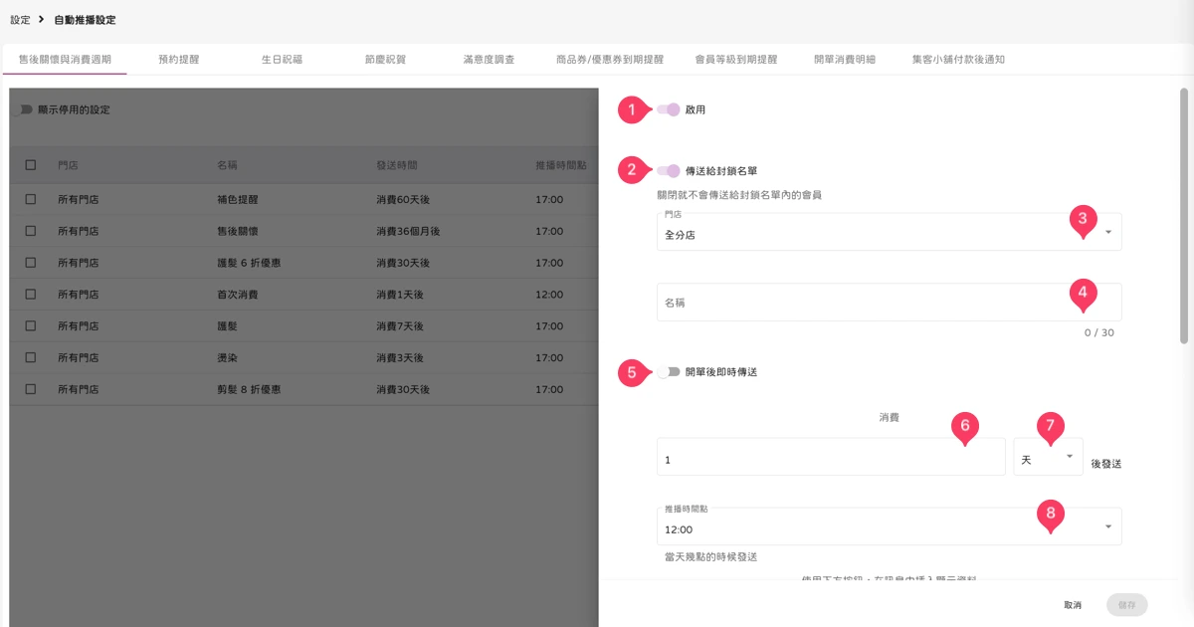
Task: Check the 首次消費 row checkbox
Action: point(31,294)
